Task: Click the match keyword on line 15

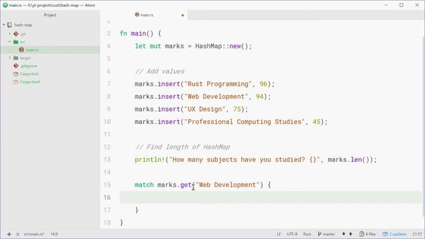Action: click(x=144, y=185)
